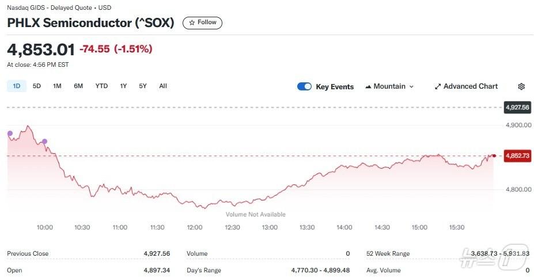Click the first purple key event dot
The height and width of the screenshot is (277, 534).
[x=10, y=134]
